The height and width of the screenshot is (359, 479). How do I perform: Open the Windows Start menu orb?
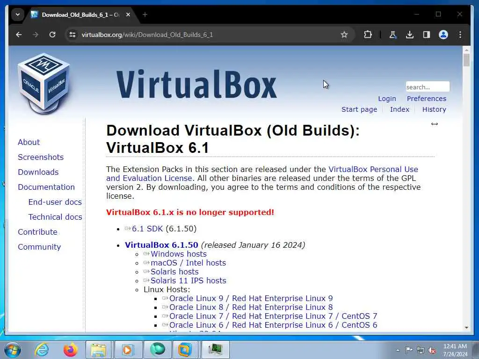(x=13, y=350)
